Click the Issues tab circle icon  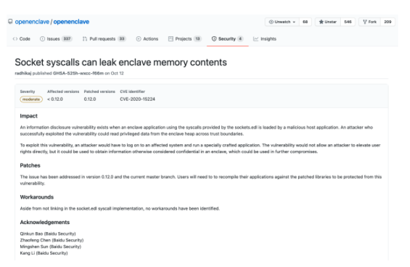tap(42, 39)
